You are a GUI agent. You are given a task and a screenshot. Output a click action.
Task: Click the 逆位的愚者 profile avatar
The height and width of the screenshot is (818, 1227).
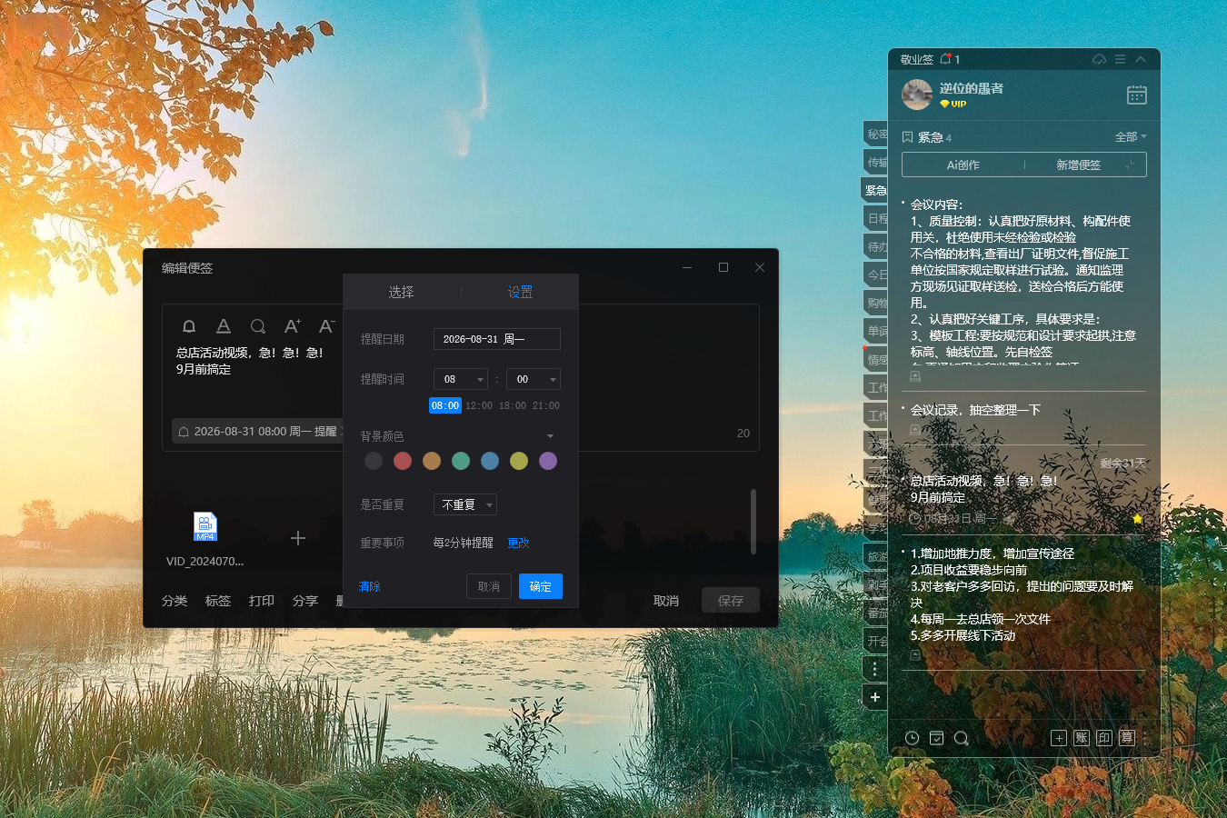917,95
